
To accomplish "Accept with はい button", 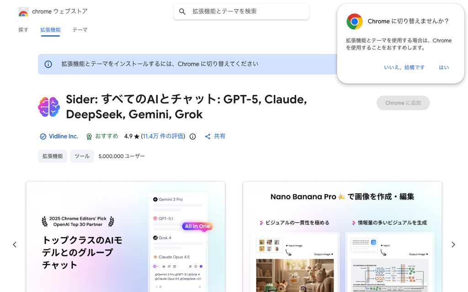I will coord(444,68).
